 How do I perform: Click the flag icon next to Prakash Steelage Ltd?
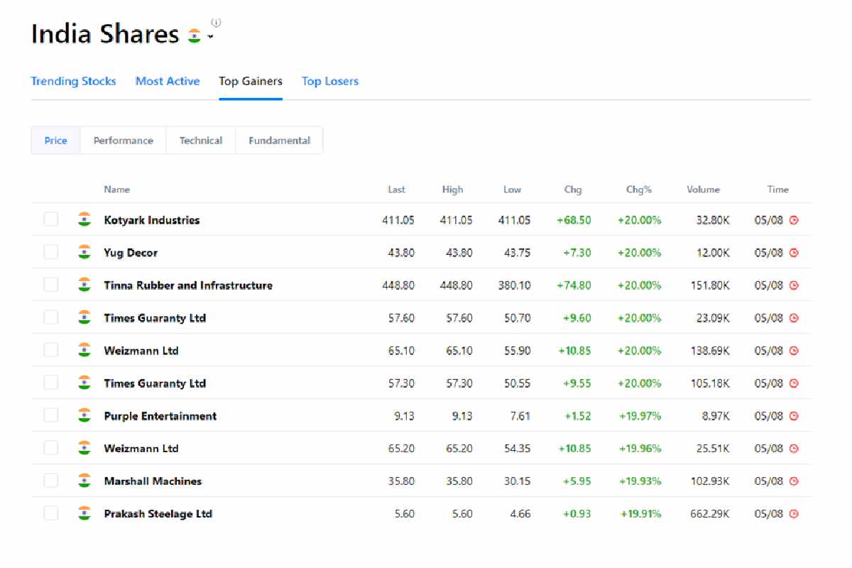84,513
